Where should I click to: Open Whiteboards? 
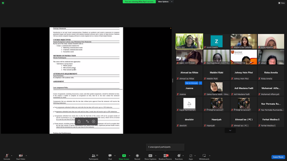[204, 157]
